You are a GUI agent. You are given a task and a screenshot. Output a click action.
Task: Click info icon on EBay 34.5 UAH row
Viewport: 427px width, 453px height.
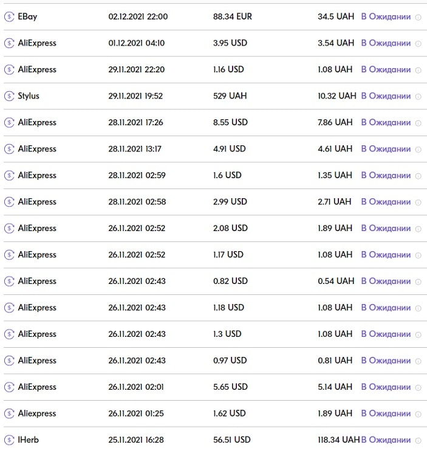(418, 18)
